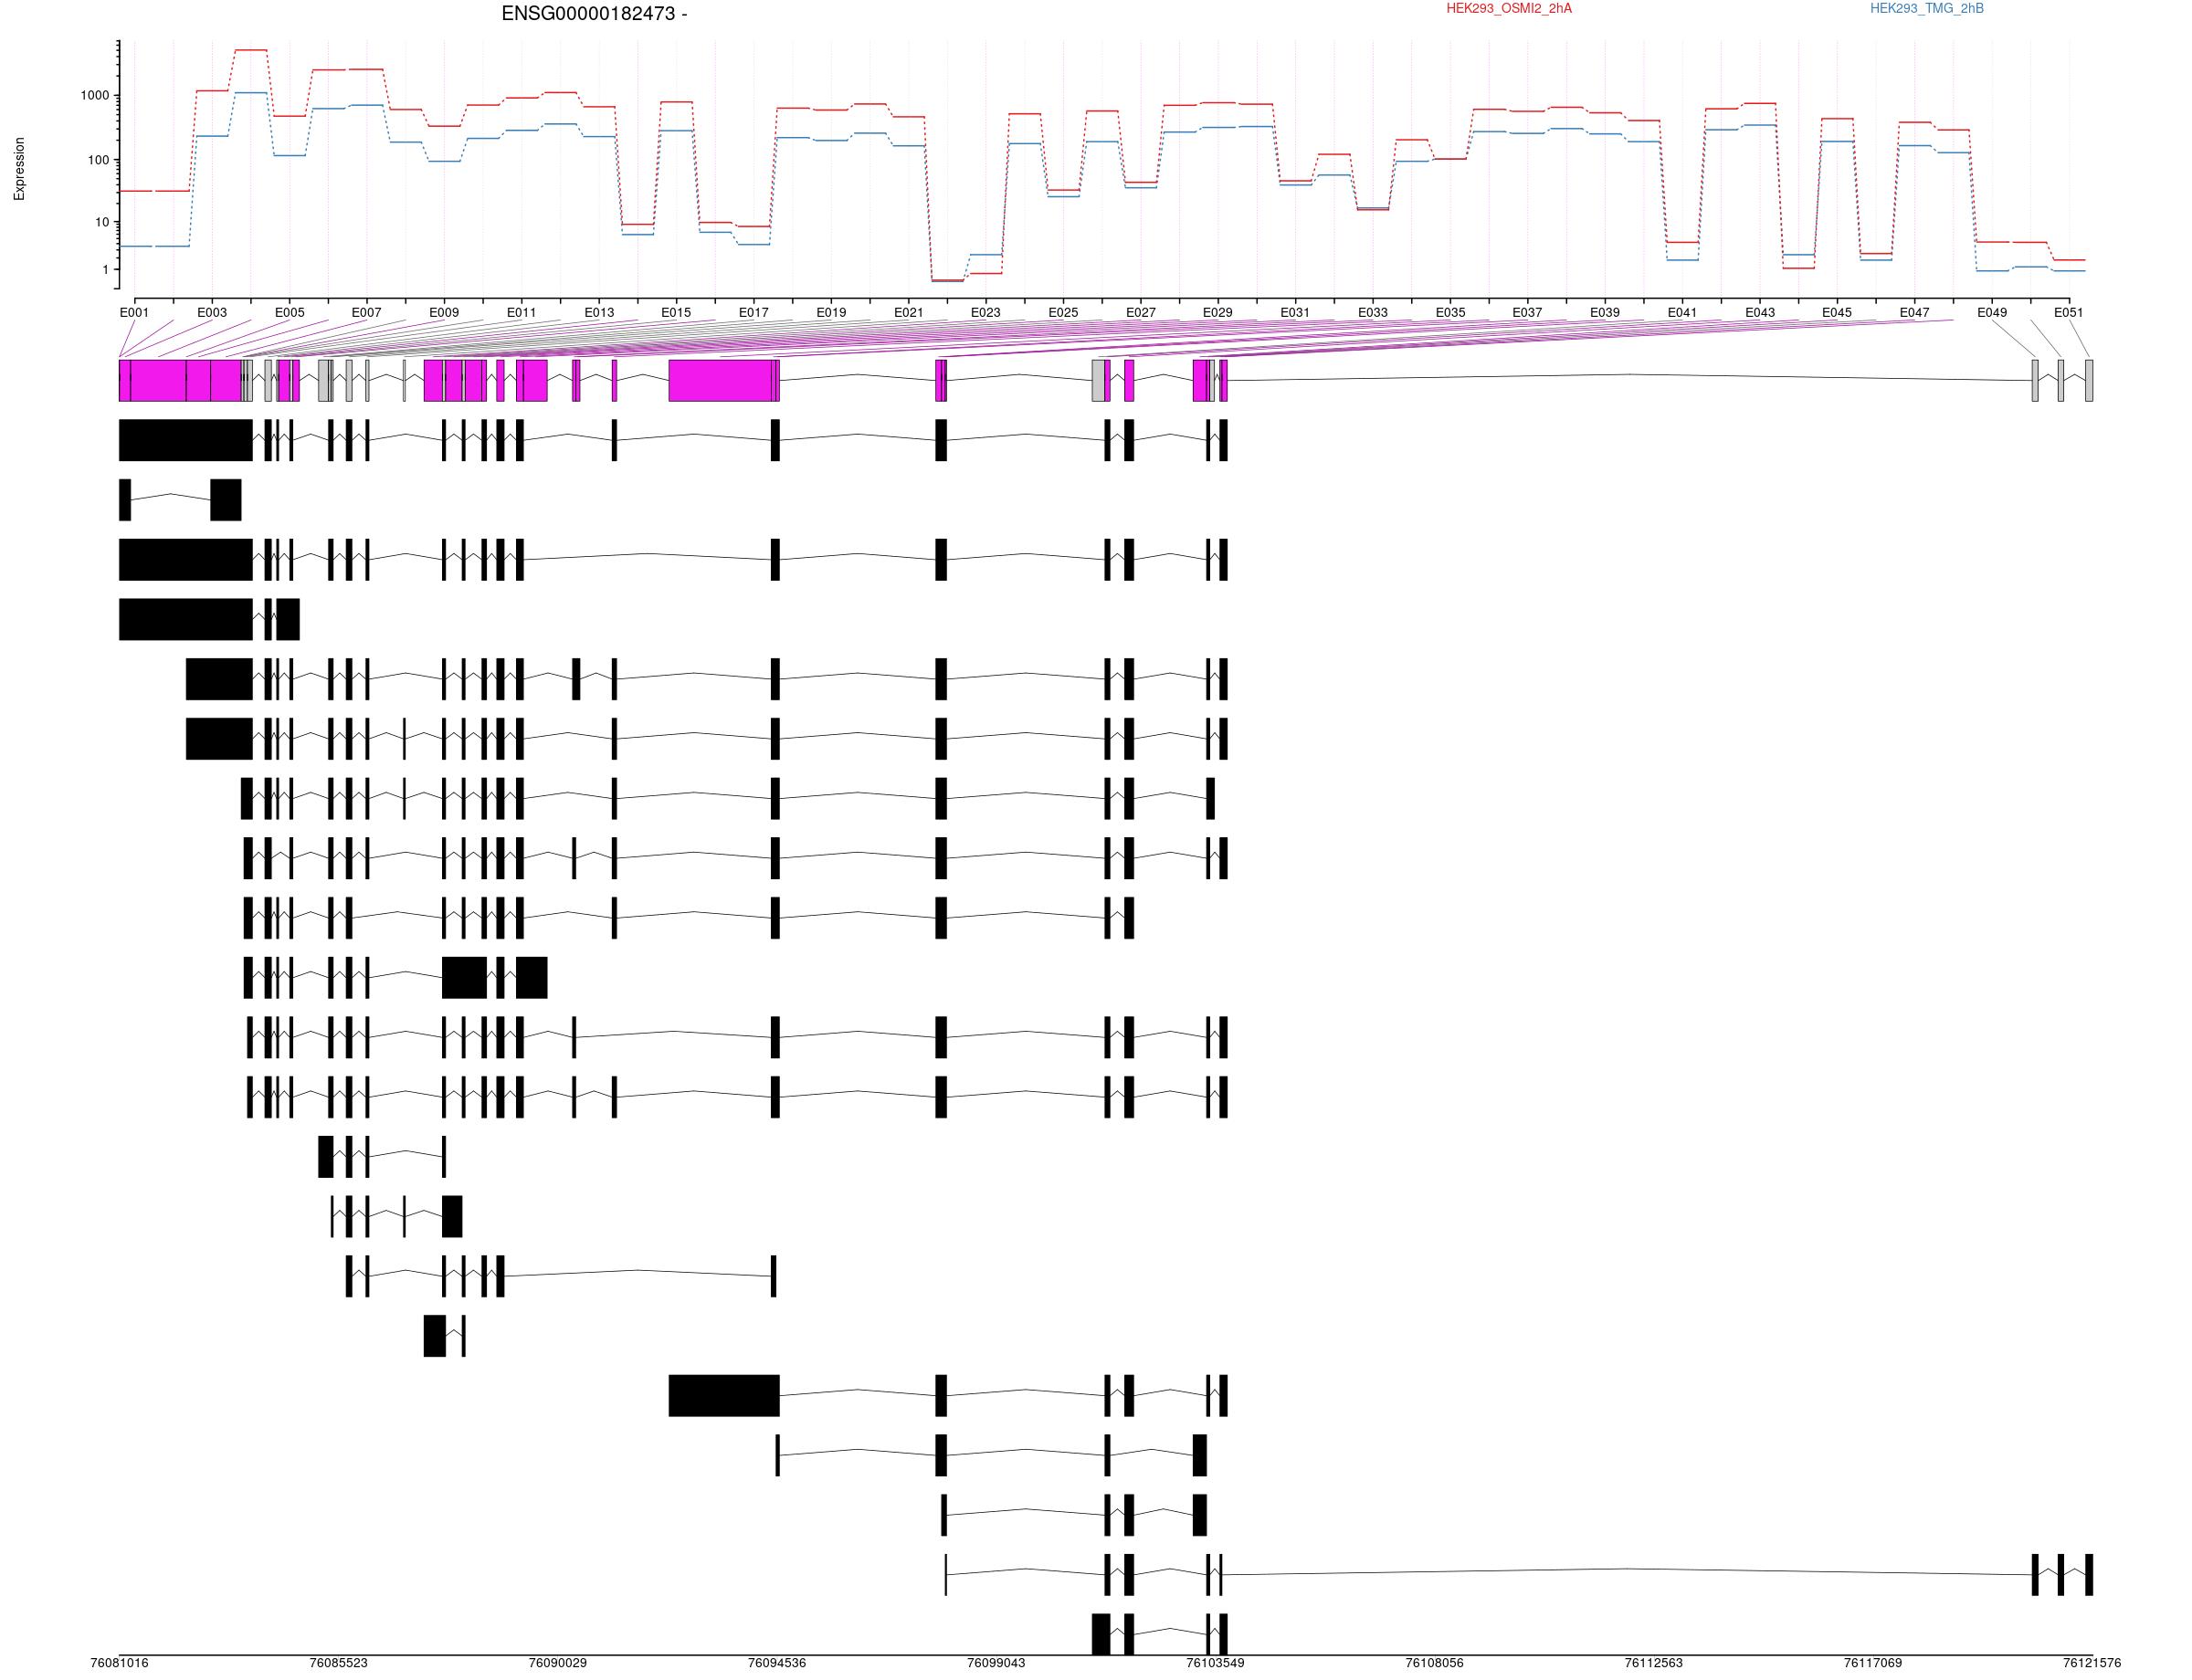
Task: Select exon bin label E017
Action: 753,312
